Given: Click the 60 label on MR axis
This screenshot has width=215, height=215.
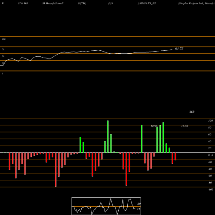Looking at the screenshot, I should (210, 135).
